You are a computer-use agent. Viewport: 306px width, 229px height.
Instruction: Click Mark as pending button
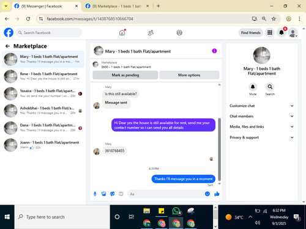tap(125, 75)
